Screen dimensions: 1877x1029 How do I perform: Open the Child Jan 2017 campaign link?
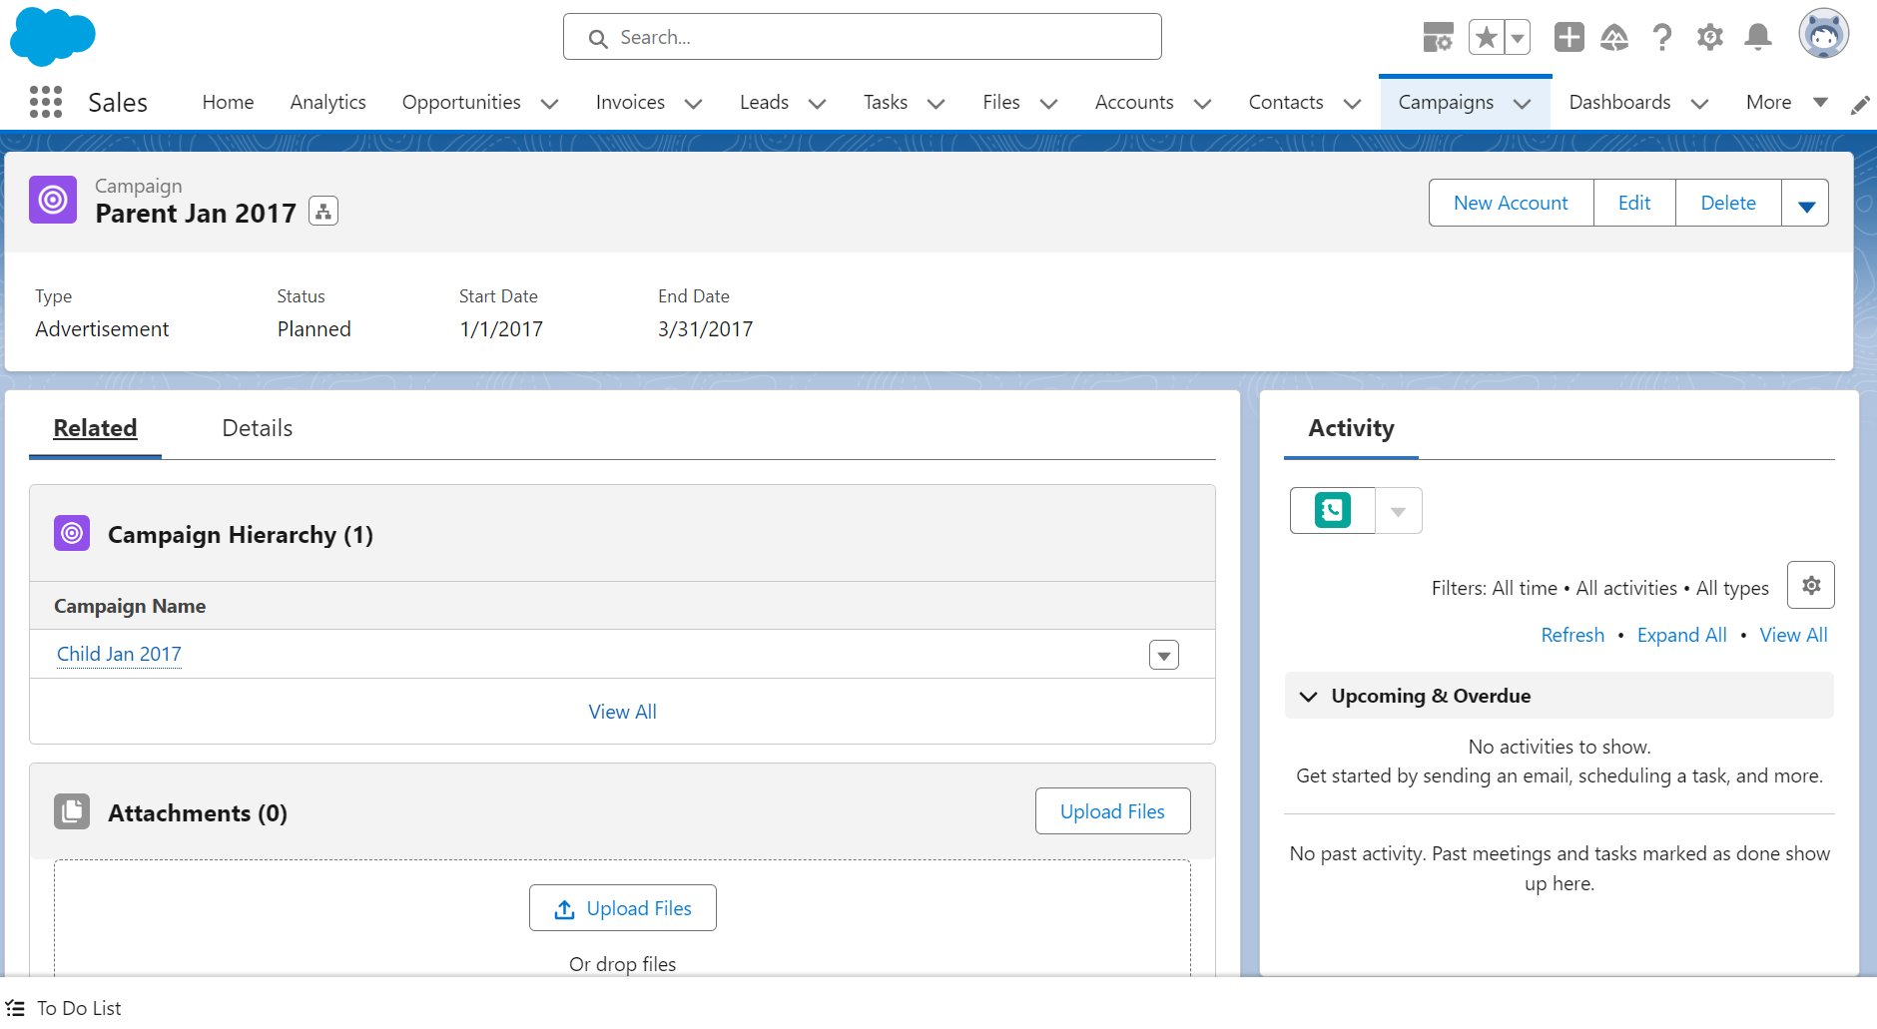pos(119,655)
